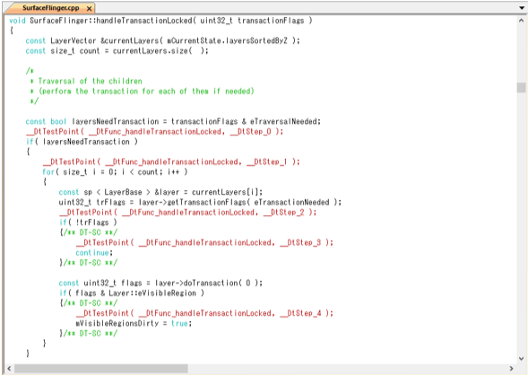Click the function signature handleTransactionLocked line
Screen dimensions: 528x375
(x=160, y=21)
